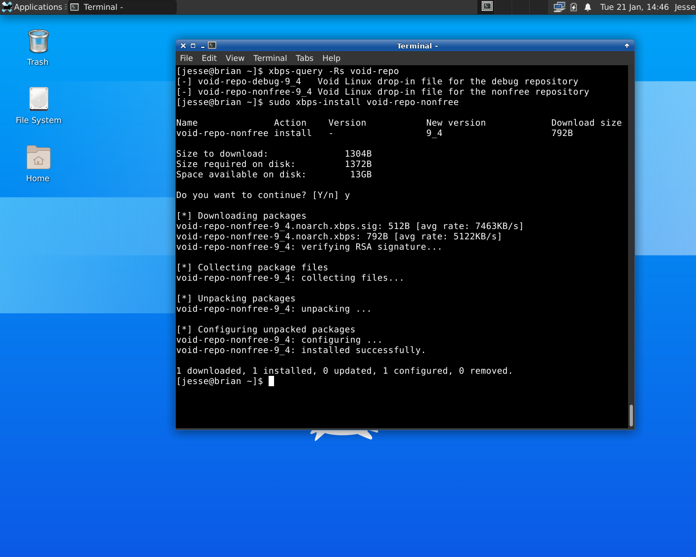Shade the terminal window with the up arrow
Screen dimensions: 696x557
click(x=627, y=46)
